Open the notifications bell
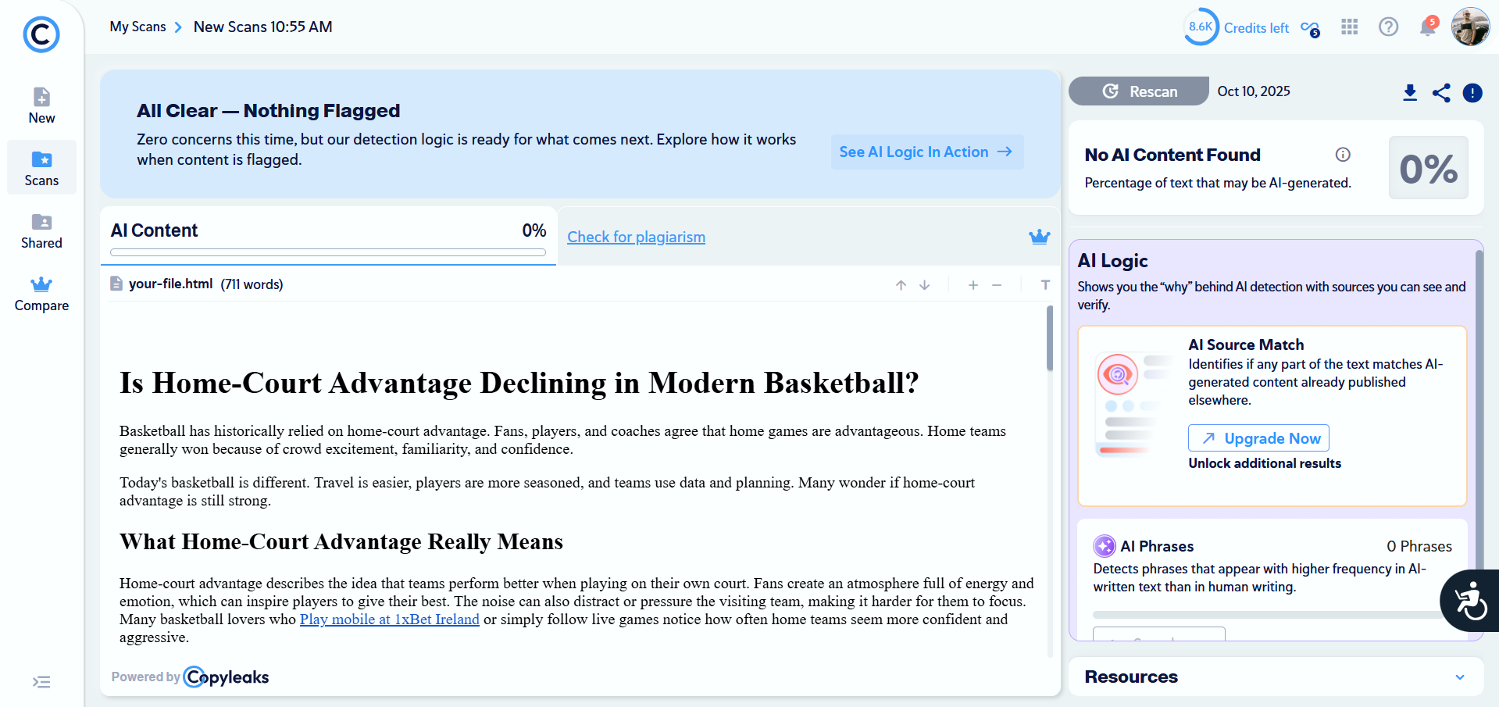The width and height of the screenshot is (1499, 707). (x=1427, y=27)
